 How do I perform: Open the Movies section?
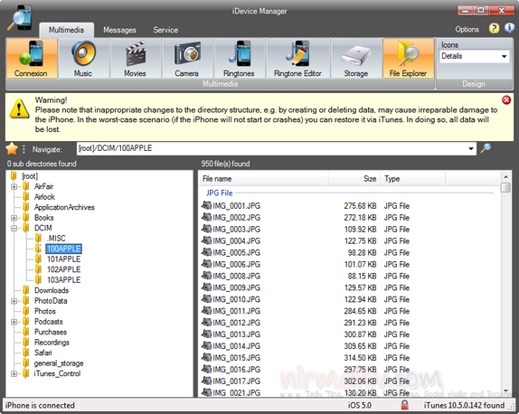click(x=135, y=59)
